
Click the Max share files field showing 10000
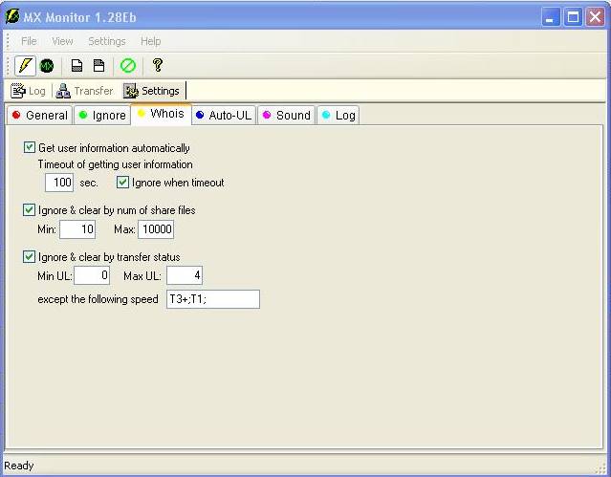[156, 229]
